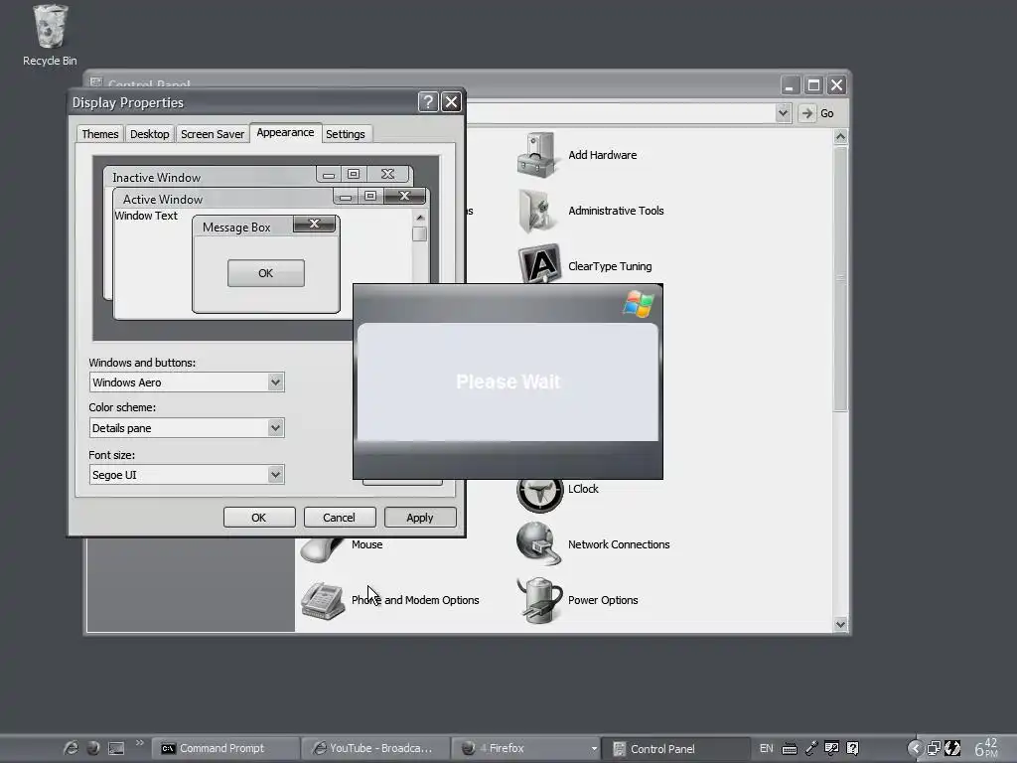Show hidden system tray icons
Screen dimensions: 1017x763
pyautogui.click(x=915, y=749)
